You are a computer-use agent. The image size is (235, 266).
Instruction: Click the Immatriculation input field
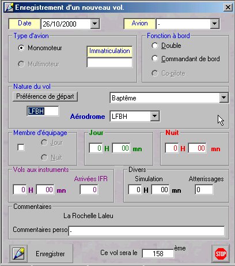(x=109, y=62)
